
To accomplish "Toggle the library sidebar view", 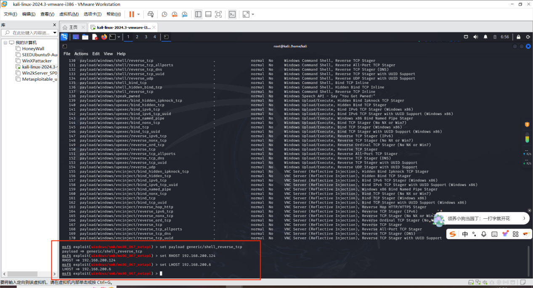I will (198, 14).
